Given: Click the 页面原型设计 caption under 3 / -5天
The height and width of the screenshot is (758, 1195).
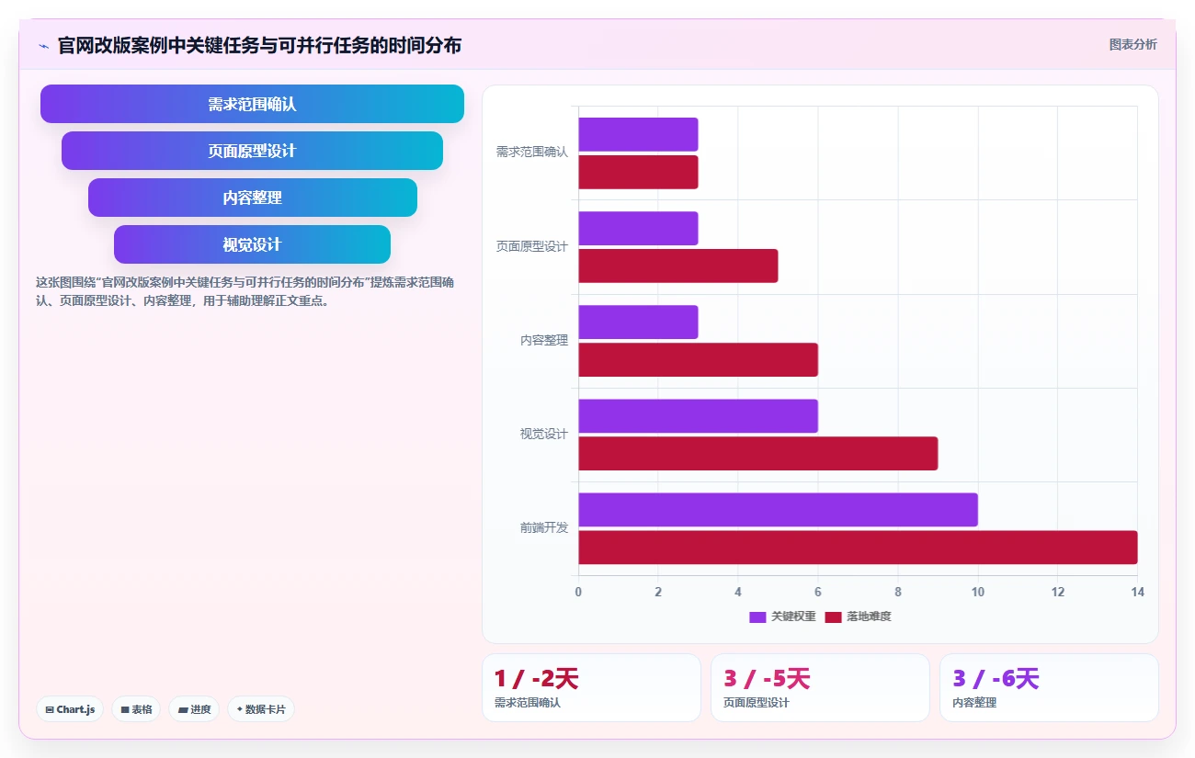Looking at the screenshot, I should point(757,703).
